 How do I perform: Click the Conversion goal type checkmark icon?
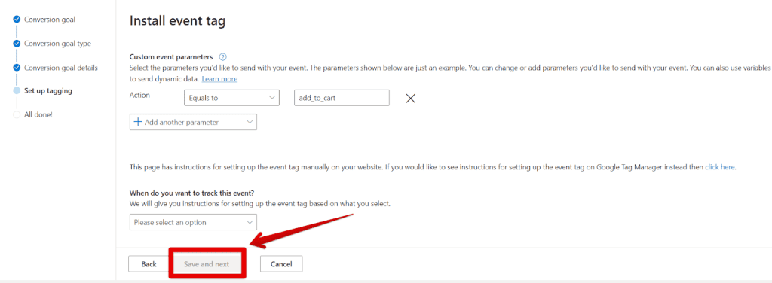[x=17, y=43]
